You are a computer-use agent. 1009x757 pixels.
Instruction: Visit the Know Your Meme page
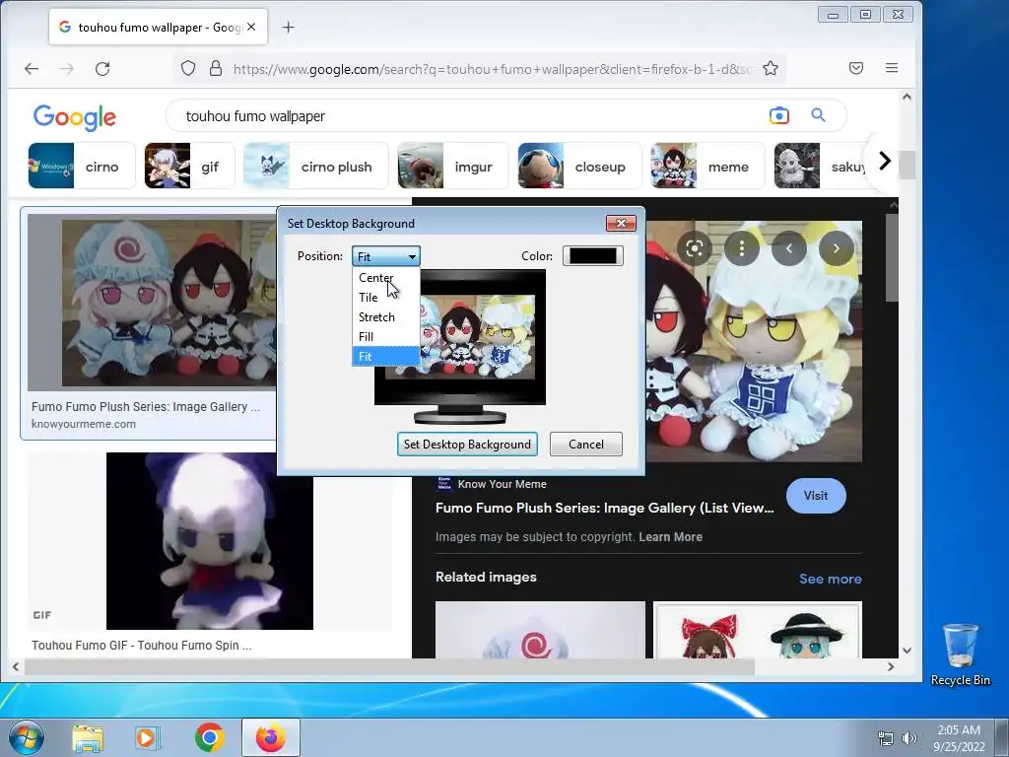point(816,496)
